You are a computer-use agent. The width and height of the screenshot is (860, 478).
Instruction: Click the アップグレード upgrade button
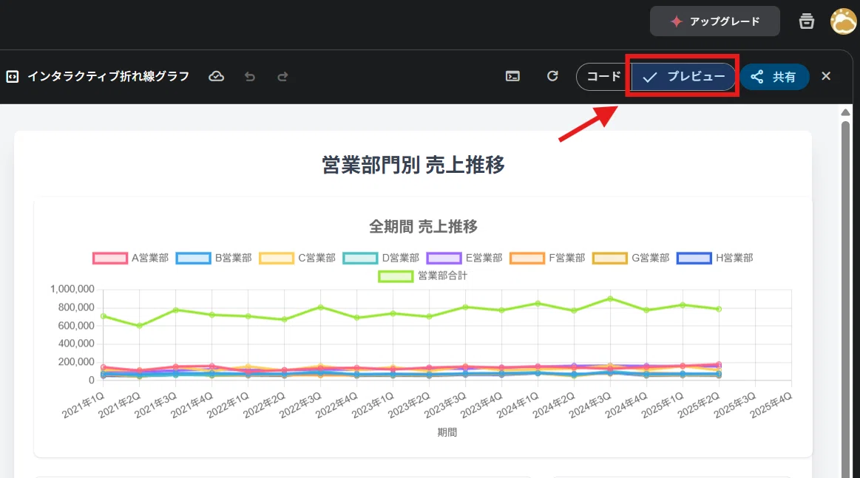coord(714,21)
